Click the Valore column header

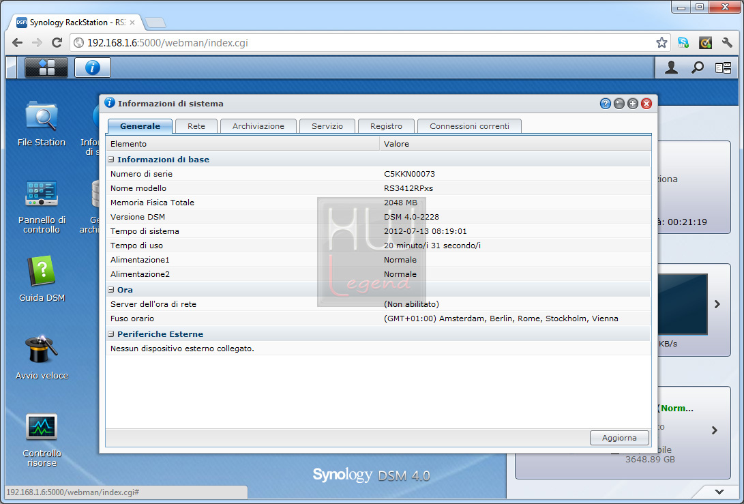tap(516, 144)
